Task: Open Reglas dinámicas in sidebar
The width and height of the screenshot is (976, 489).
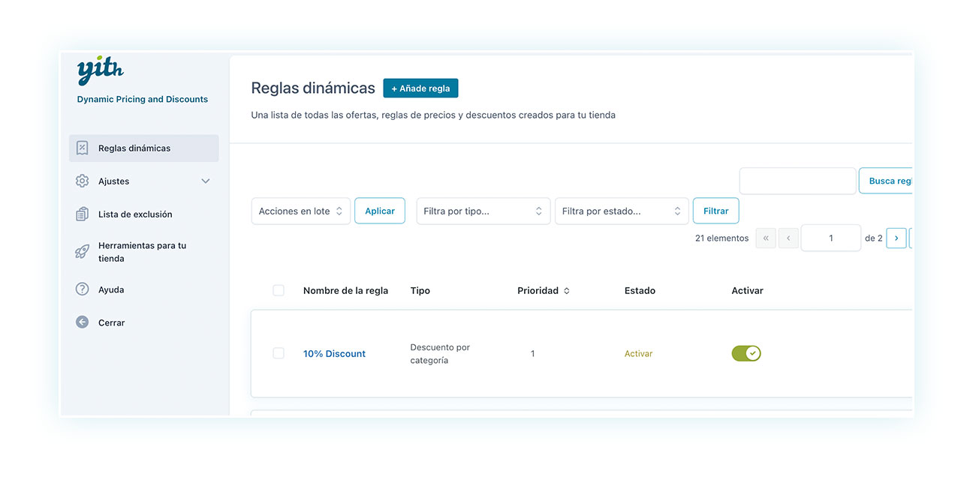Action: tap(144, 148)
